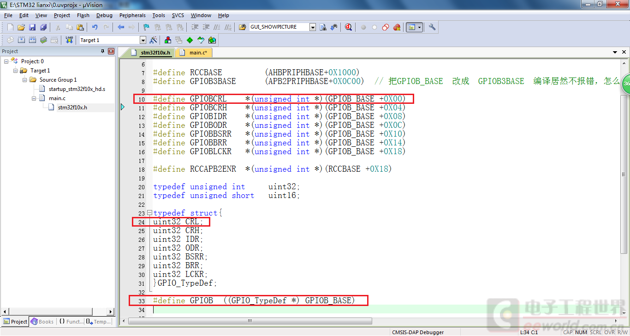Collapse the main.c tree node
The image size is (630, 336).
click(x=34, y=98)
